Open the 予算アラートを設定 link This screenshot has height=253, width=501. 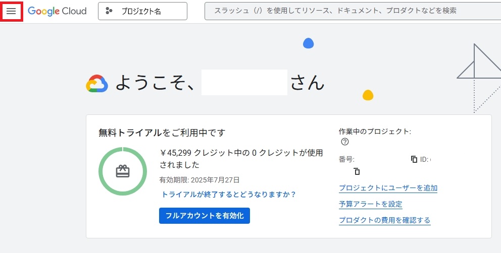pos(370,204)
